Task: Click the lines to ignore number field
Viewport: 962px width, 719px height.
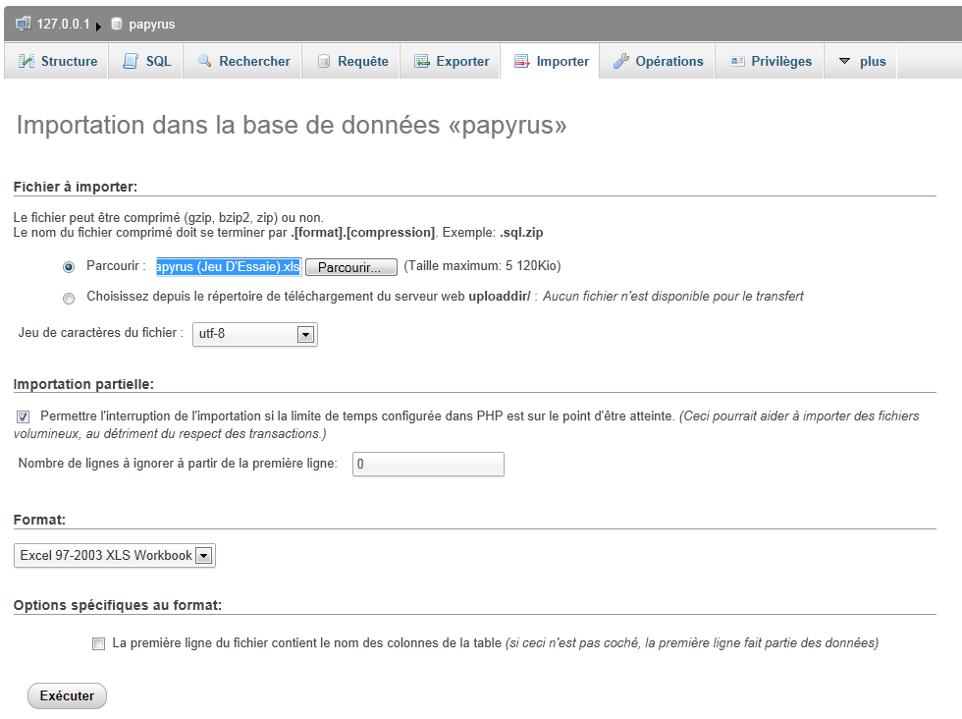Action: pyautogui.click(x=428, y=465)
